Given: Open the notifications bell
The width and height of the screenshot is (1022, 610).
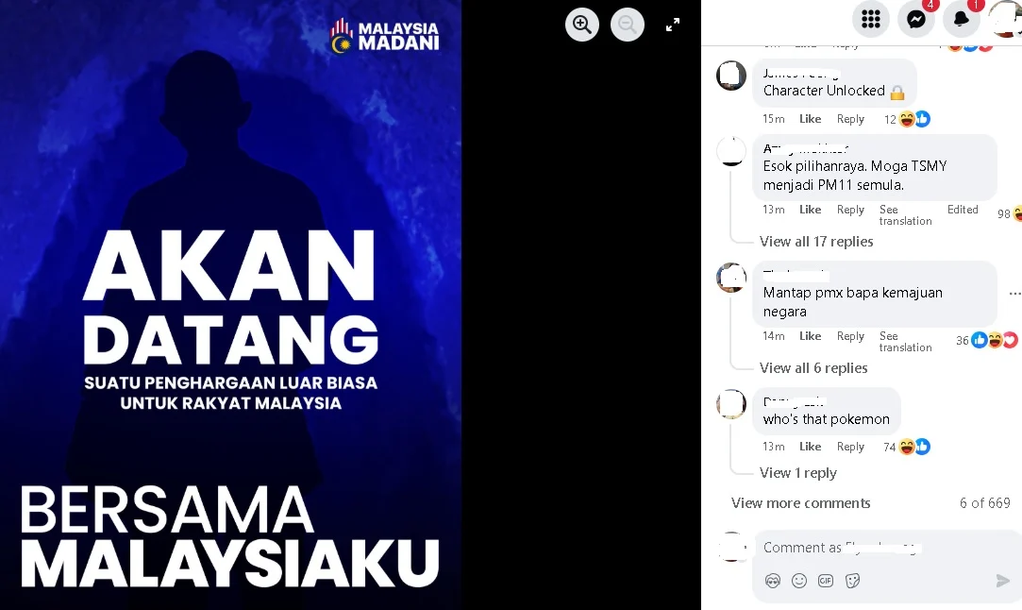Looking at the screenshot, I should point(962,19).
